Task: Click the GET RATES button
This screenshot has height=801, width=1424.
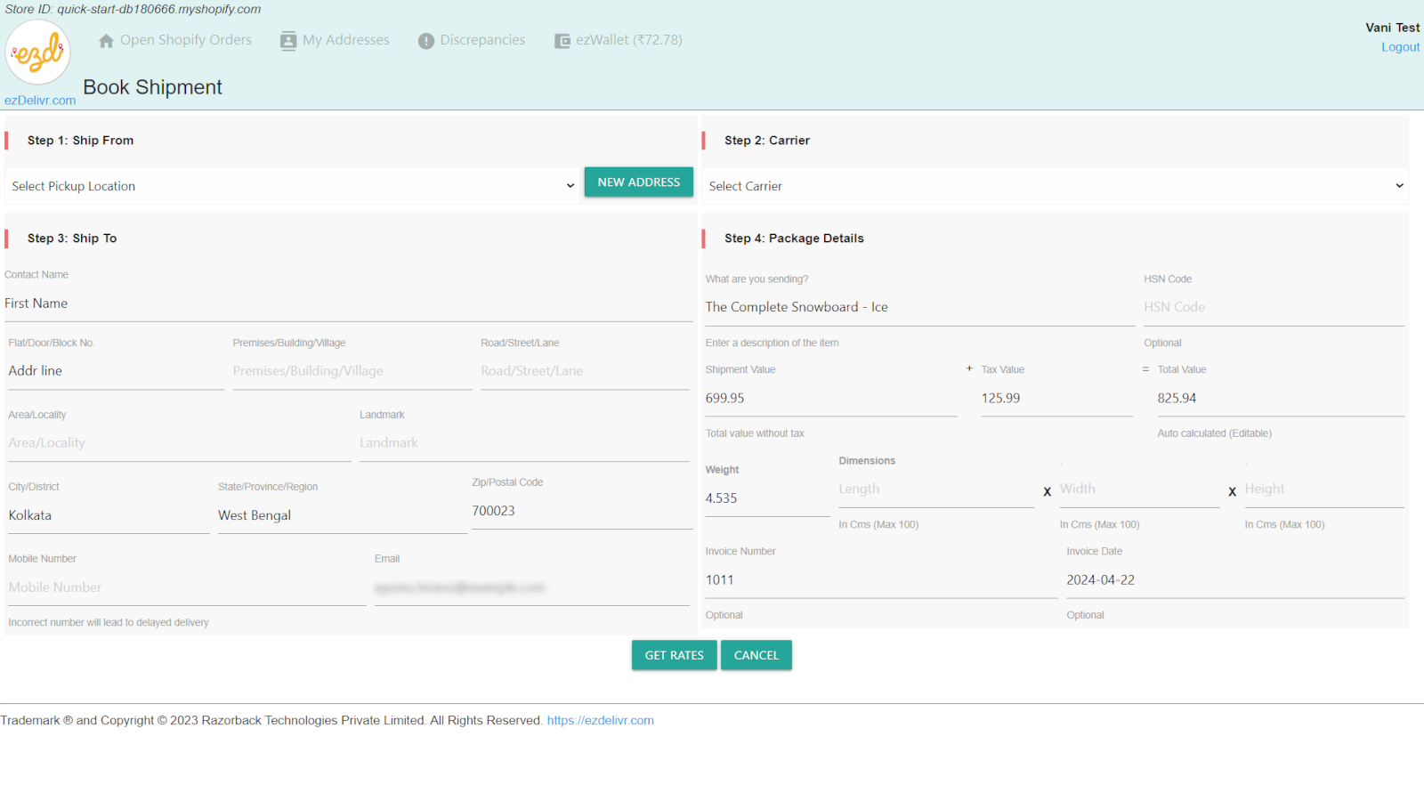Action: [x=674, y=655]
